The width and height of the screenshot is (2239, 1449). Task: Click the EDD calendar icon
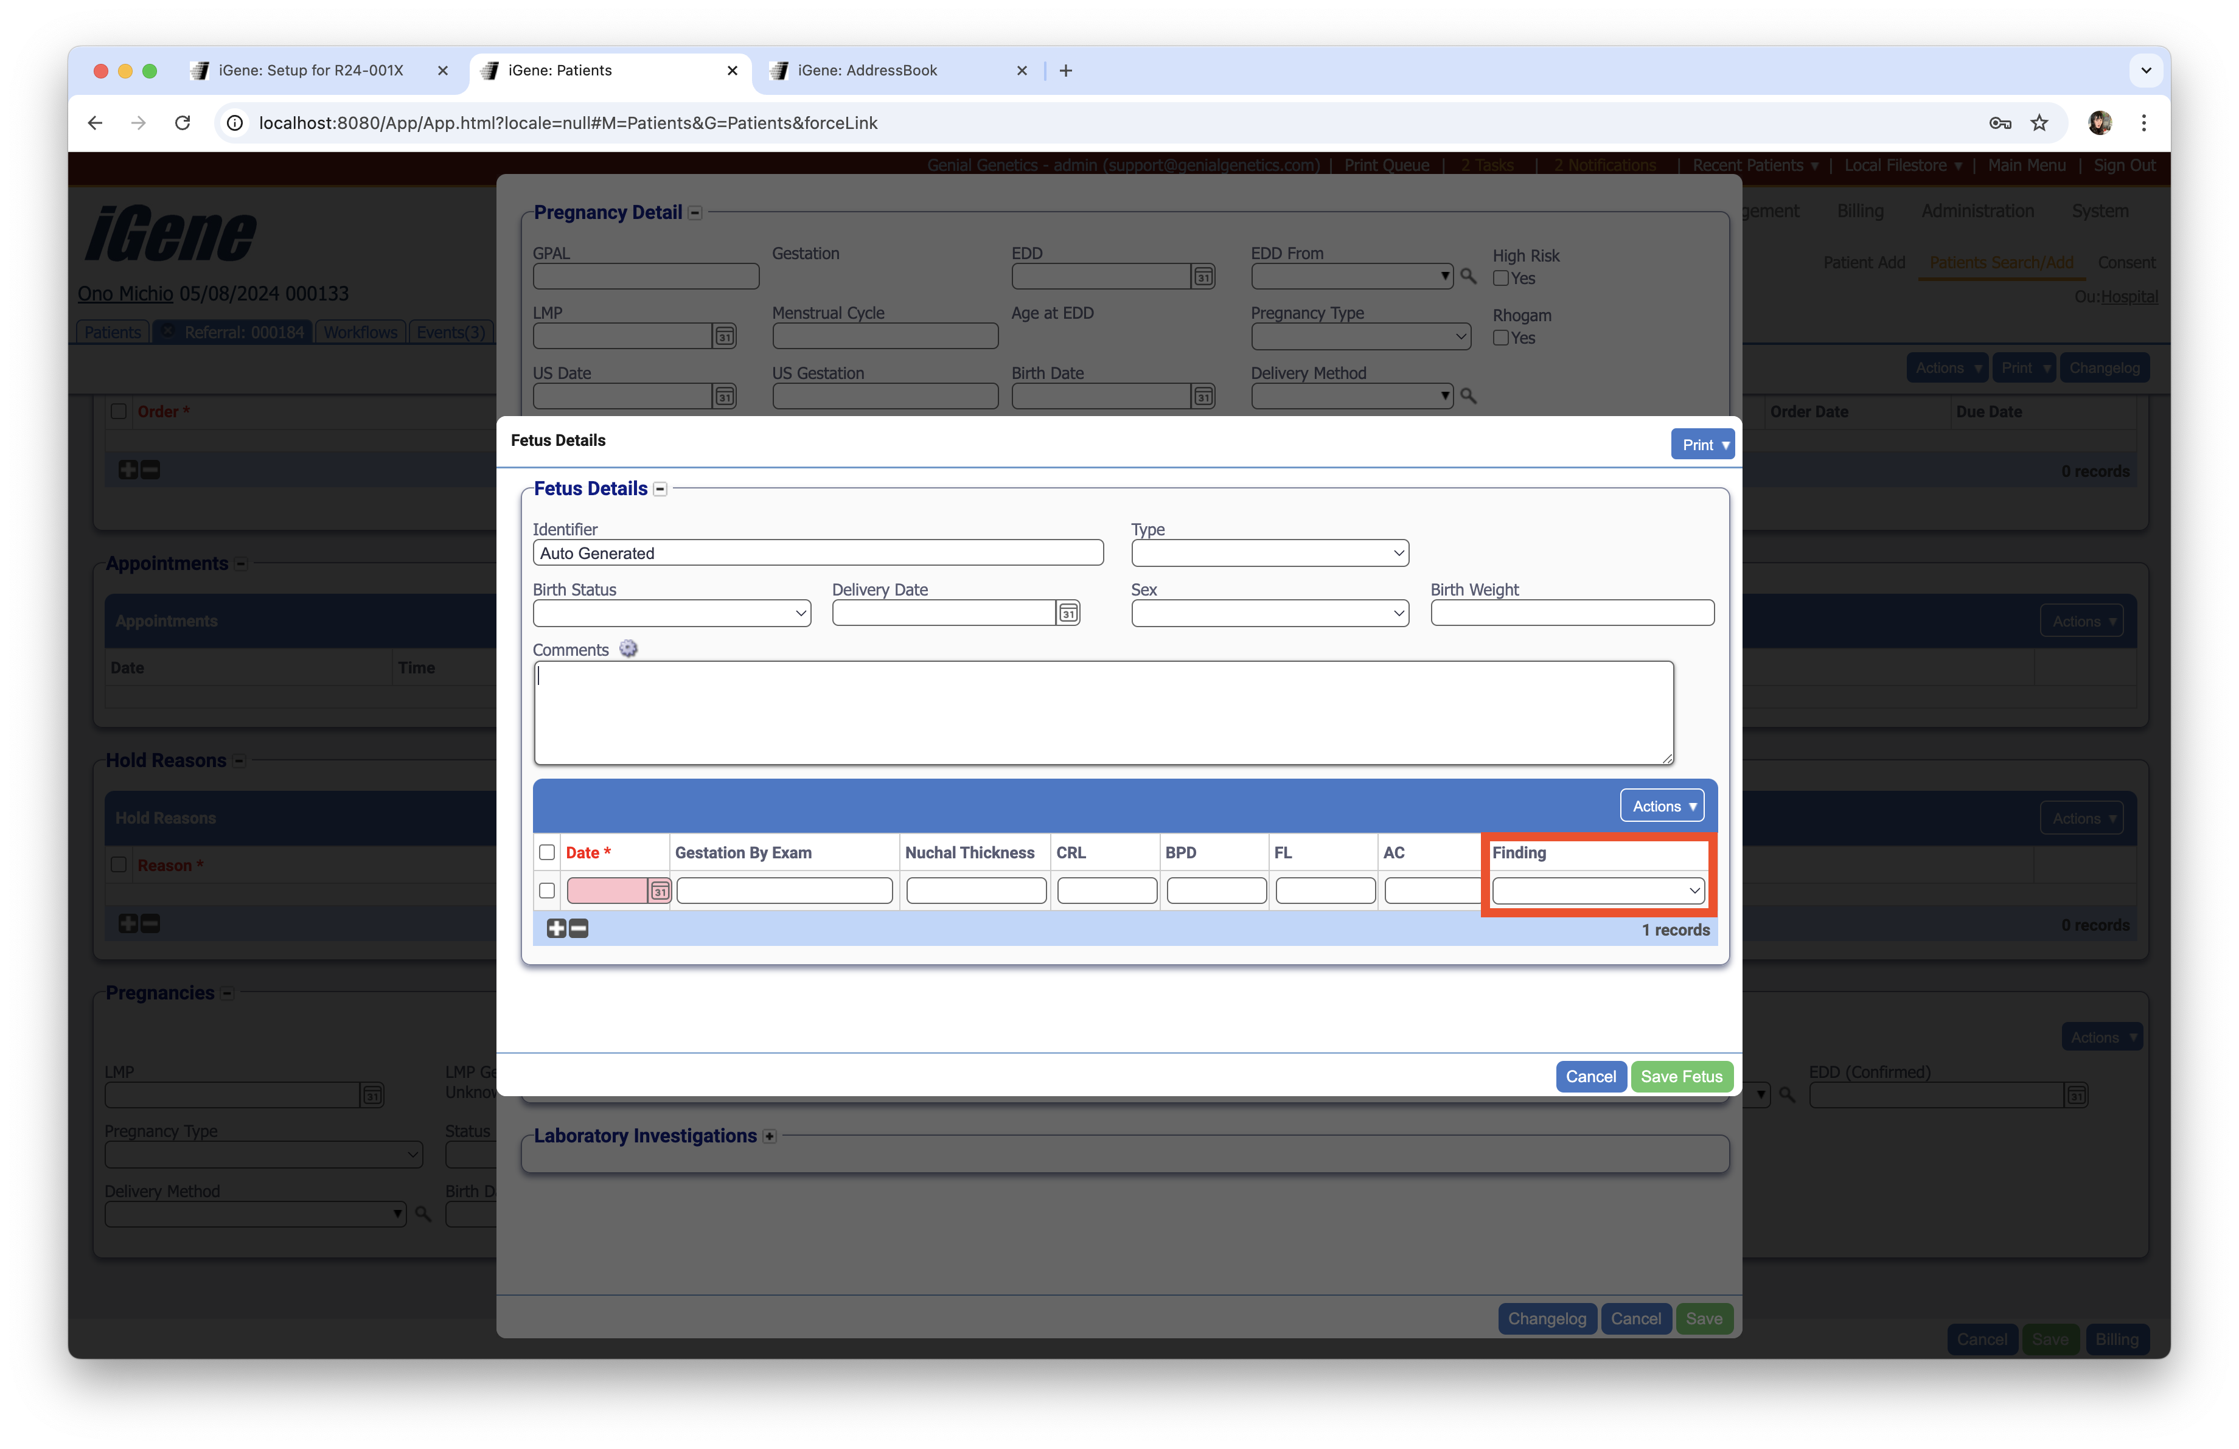pyautogui.click(x=1203, y=276)
